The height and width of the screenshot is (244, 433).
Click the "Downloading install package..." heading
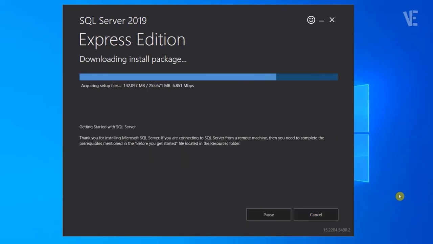coord(133,59)
